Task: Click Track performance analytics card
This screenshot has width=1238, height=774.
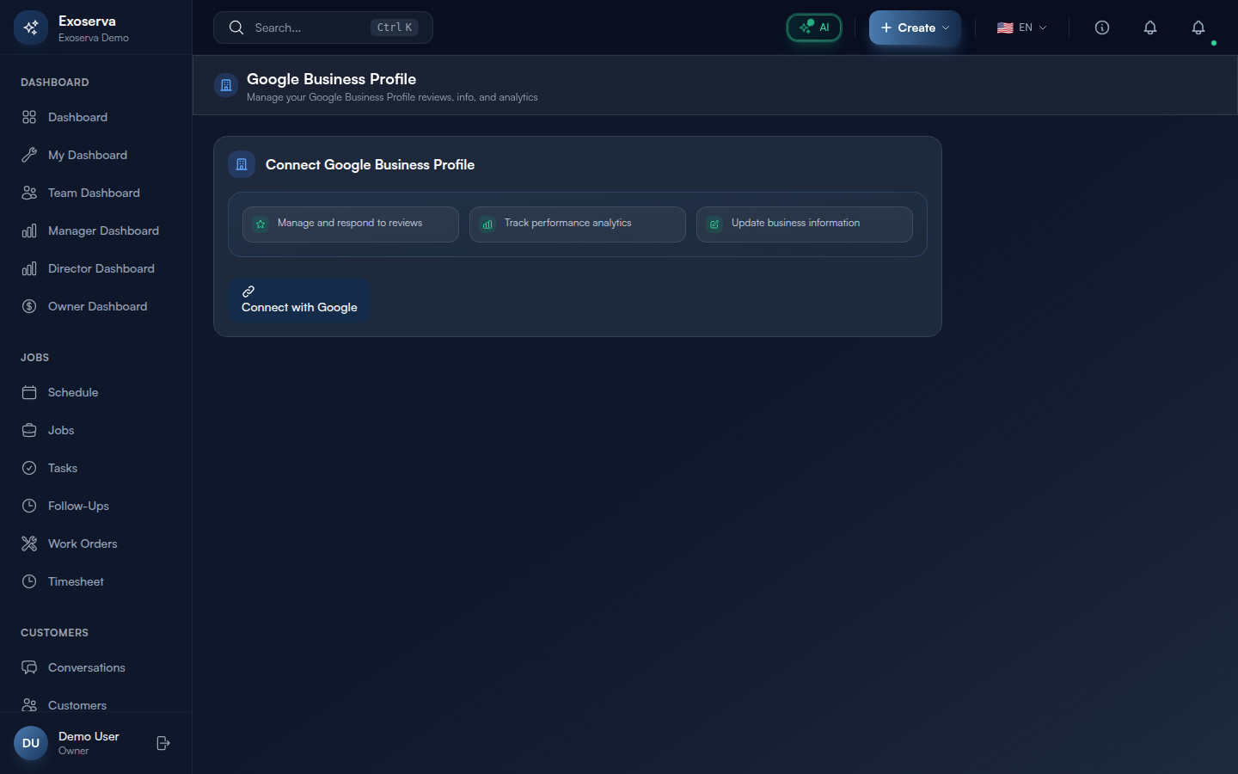Action: pyautogui.click(x=577, y=224)
